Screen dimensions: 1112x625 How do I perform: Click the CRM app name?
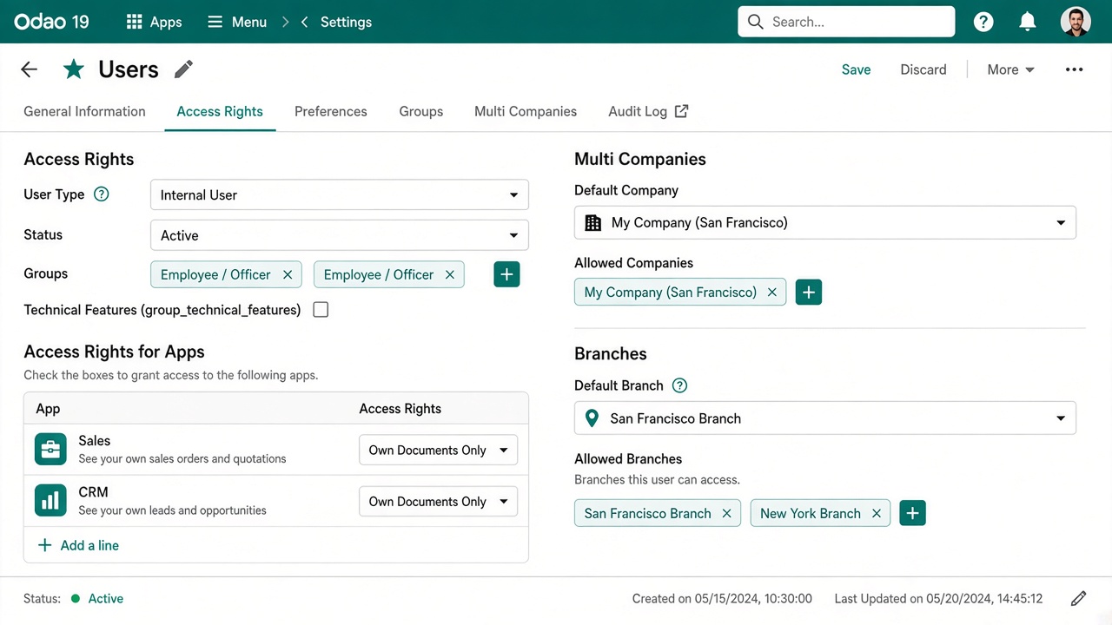[94, 492]
